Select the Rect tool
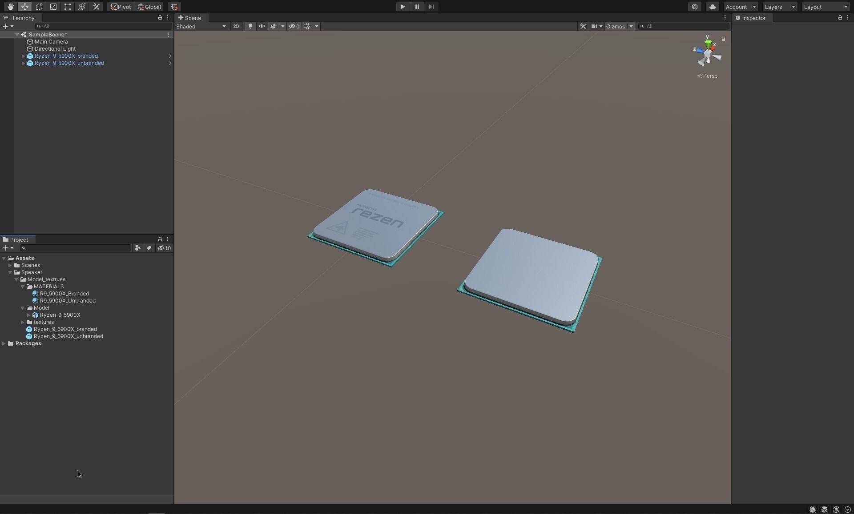Screen dimensions: 854x514 [68, 7]
